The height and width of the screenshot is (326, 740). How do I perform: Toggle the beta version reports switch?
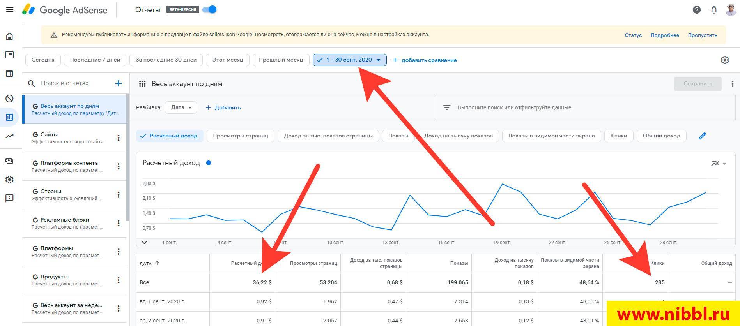pos(210,10)
